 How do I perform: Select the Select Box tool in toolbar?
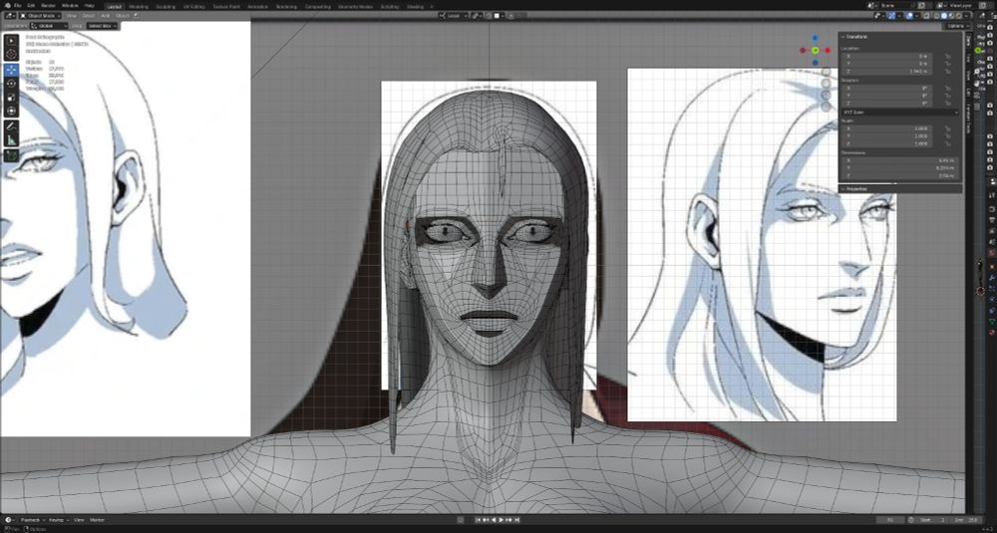(11, 41)
